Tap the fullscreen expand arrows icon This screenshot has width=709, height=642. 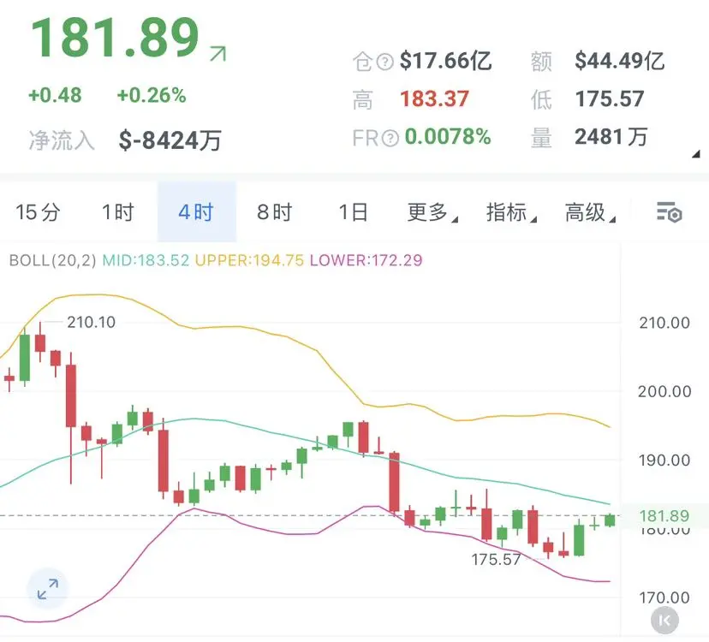(x=47, y=589)
